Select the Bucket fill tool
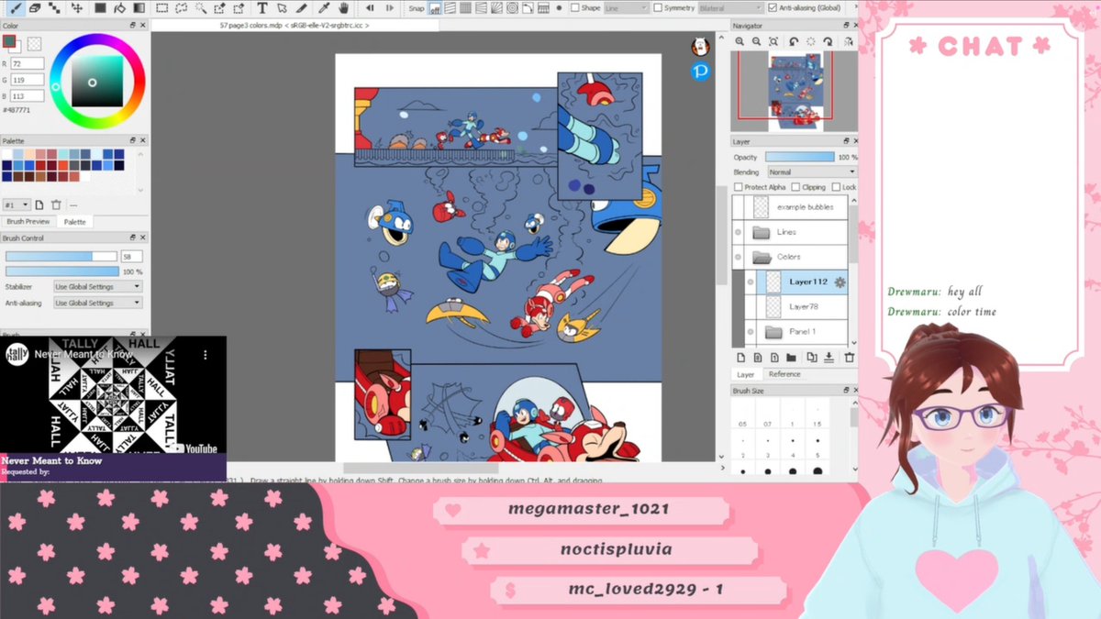 click(119, 7)
